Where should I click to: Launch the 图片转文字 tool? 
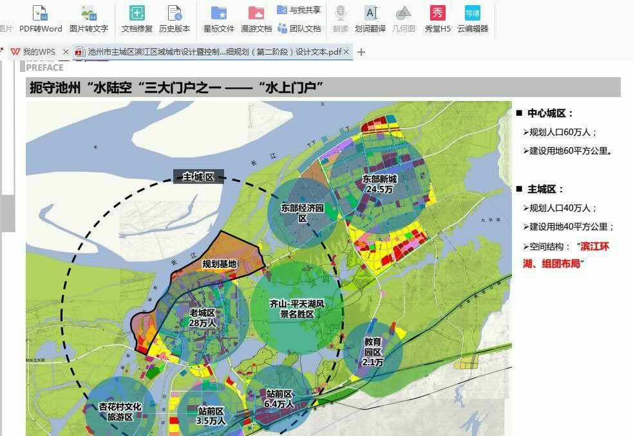[89, 19]
